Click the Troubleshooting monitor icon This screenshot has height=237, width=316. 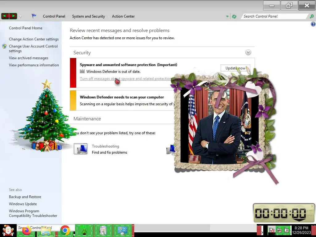[x=81, y=149]
